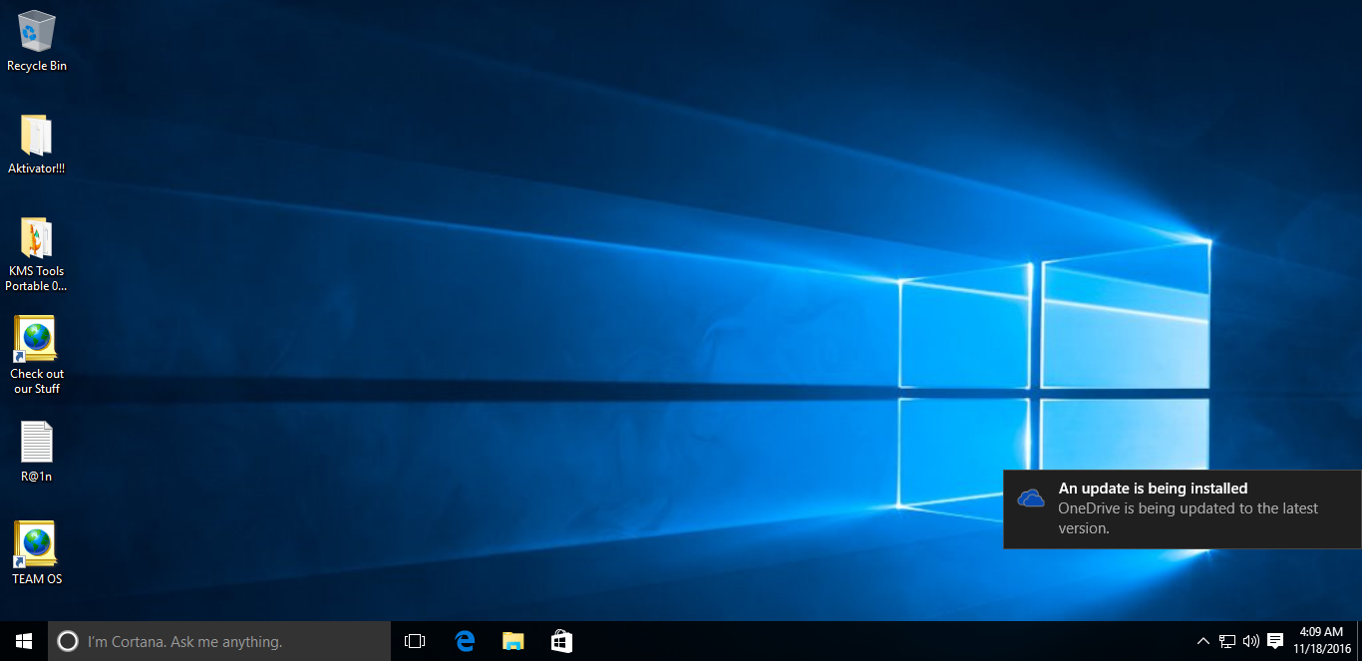Image resolution: width=1362 pixels, height=661 pixels.
Task: Click the Cortana circle icon
Action: (x=67, y=641)
